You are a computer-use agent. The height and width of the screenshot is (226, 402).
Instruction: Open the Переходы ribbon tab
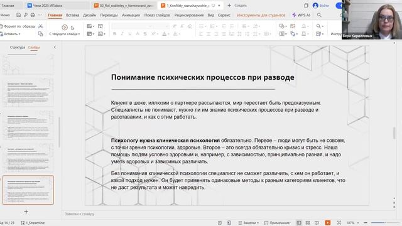109,15
